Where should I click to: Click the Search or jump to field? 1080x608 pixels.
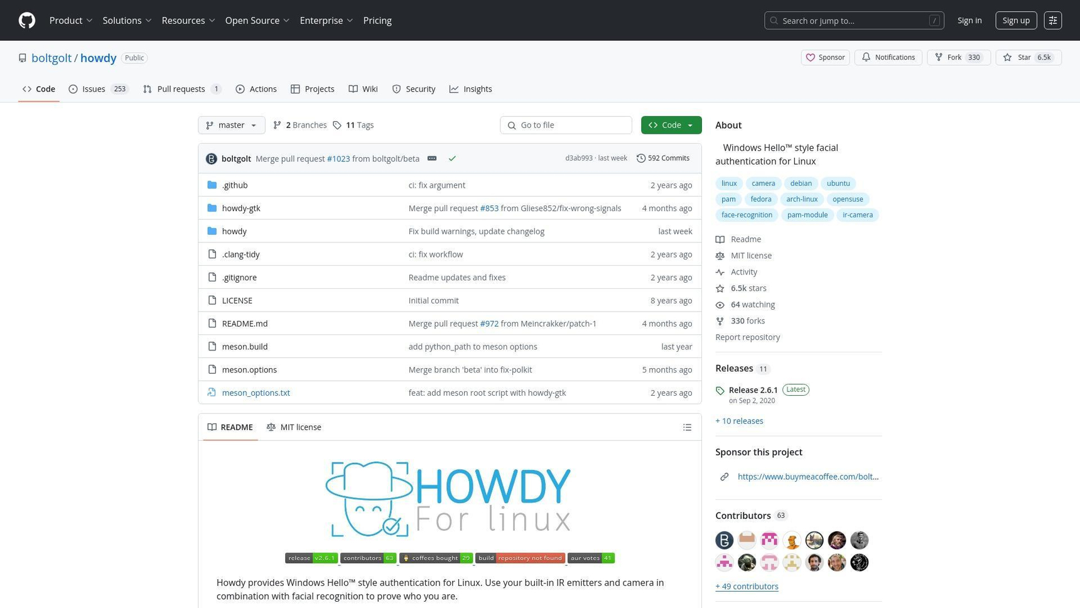click(x=854, y=20)
